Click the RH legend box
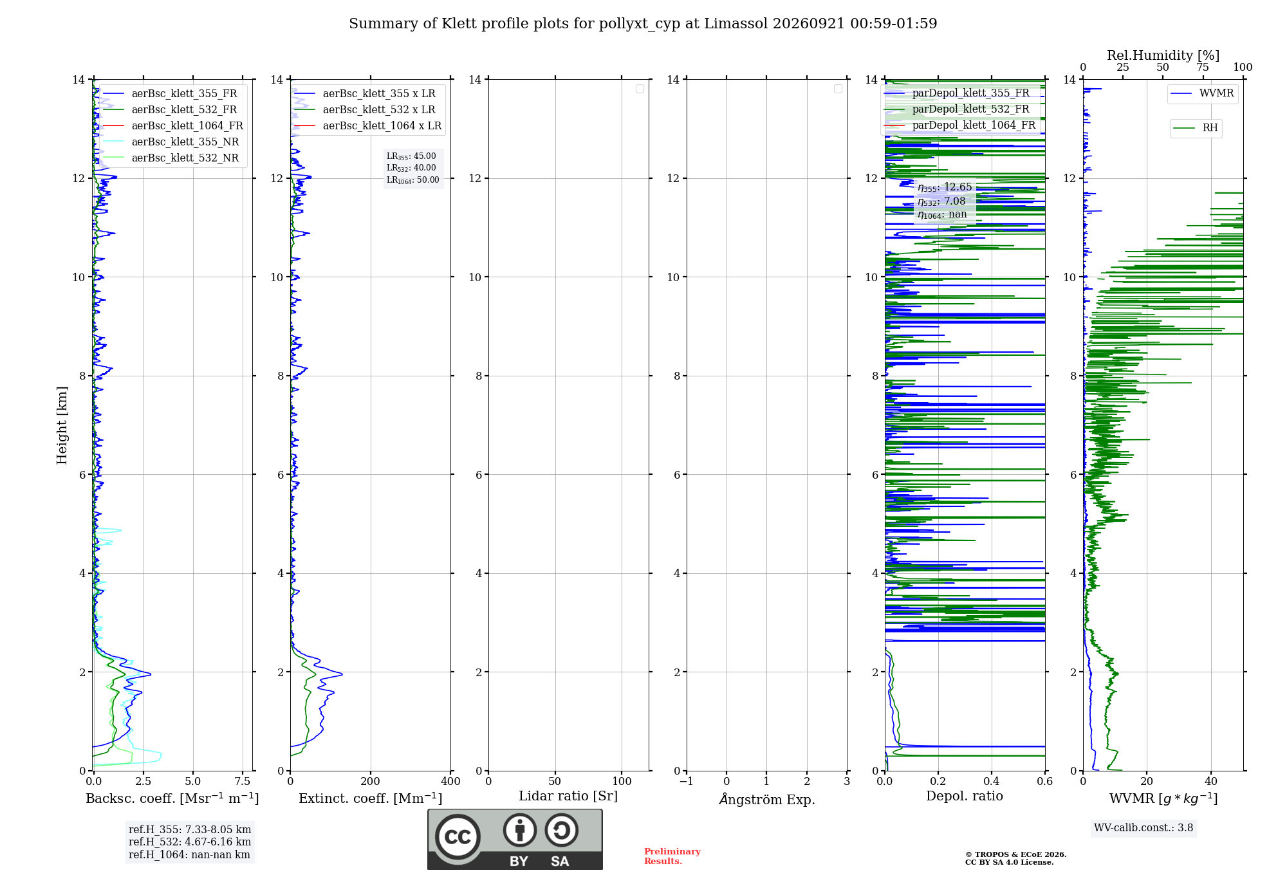This screenshot has width=1287, height=875. click(1196, 128)
